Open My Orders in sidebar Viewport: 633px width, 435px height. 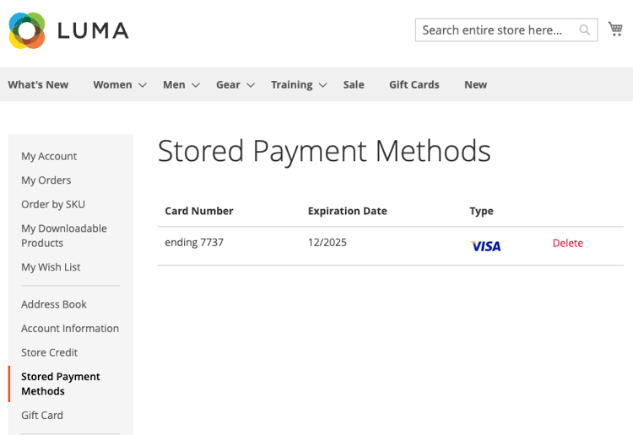[x=46, y=180]
